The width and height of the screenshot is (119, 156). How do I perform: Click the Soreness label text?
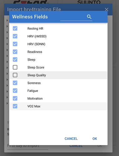pos(34,83)
